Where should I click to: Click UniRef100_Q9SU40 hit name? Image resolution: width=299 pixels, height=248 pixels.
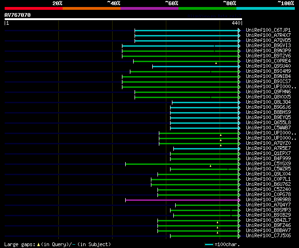tap(268, 66)
